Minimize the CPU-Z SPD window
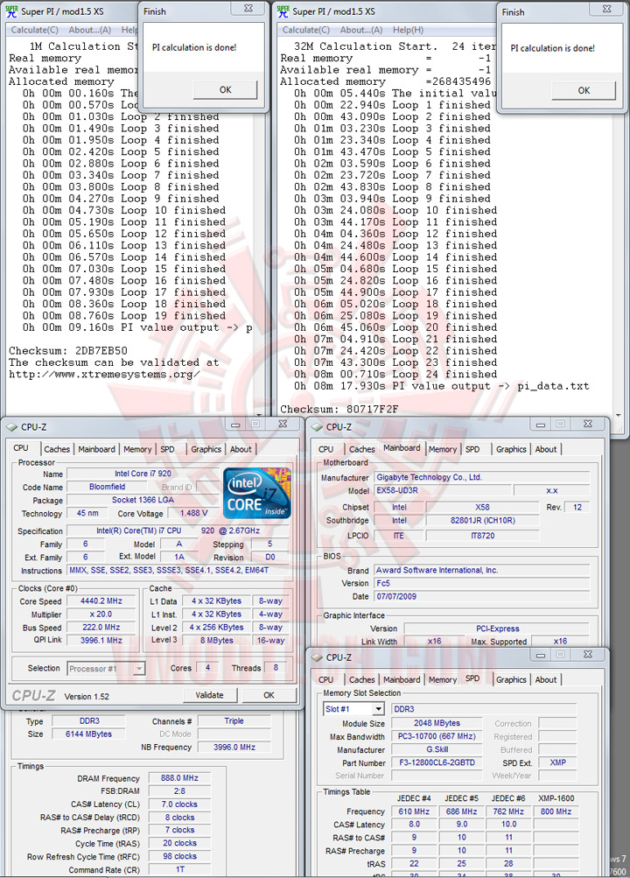The height and width of the screenshot is (878, 630). 541,655
